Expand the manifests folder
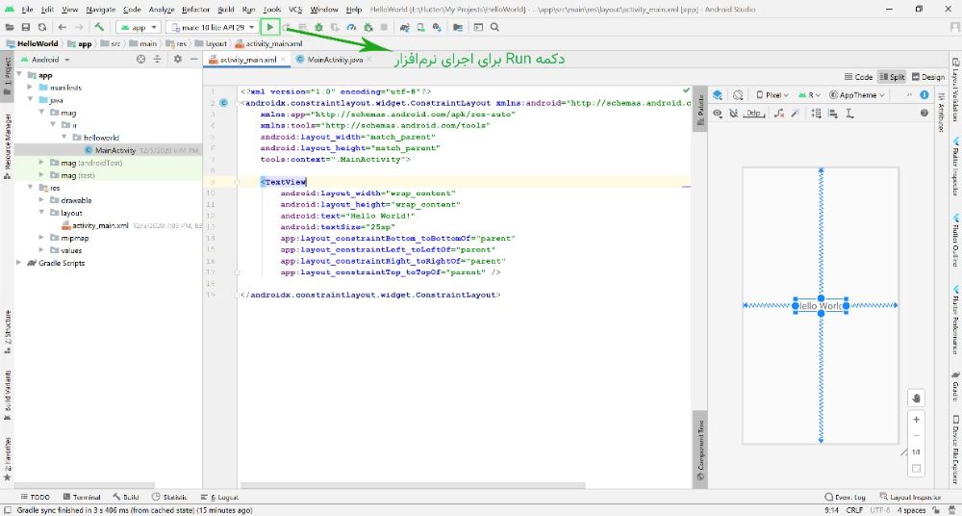The width and height of the screenshot is (962, 516). (x=30, y=88)
